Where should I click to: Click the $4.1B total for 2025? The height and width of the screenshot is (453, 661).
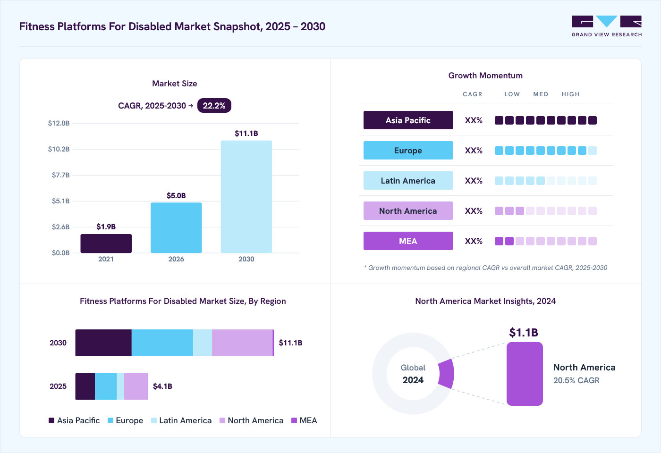(x=162, y=386)
